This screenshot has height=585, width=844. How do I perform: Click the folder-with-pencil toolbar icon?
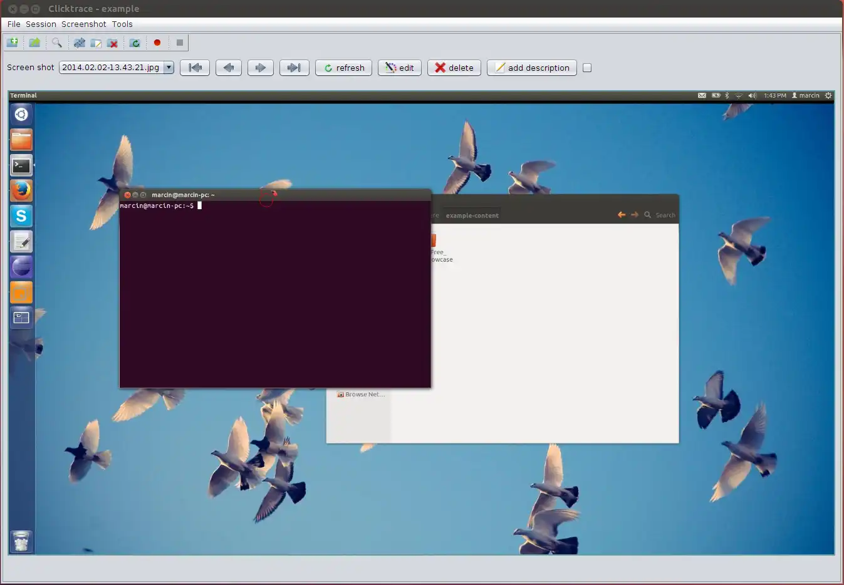pyautogui.click(x=96, y=43)
